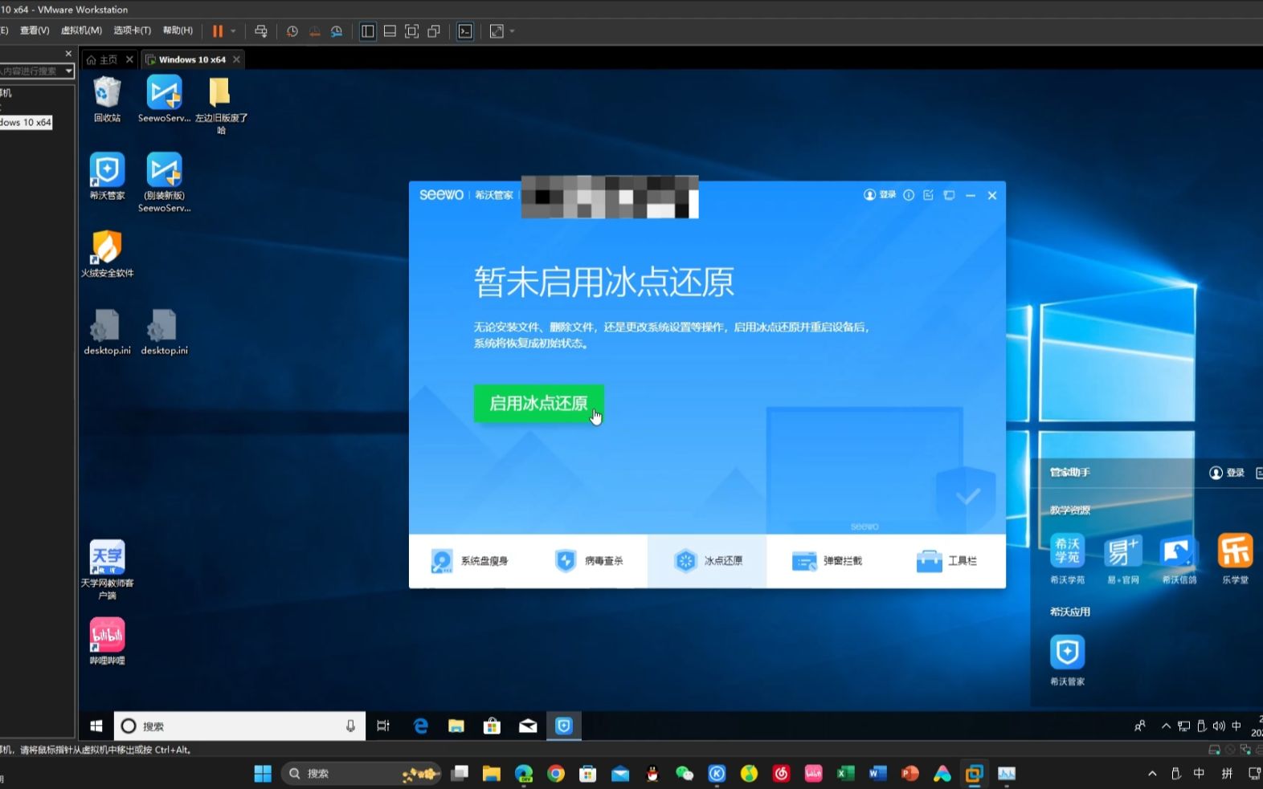Open File Explorer on the guest taskbar
Image resolution: width=1263 pixels, height=789 pixels.
point(456,726)
